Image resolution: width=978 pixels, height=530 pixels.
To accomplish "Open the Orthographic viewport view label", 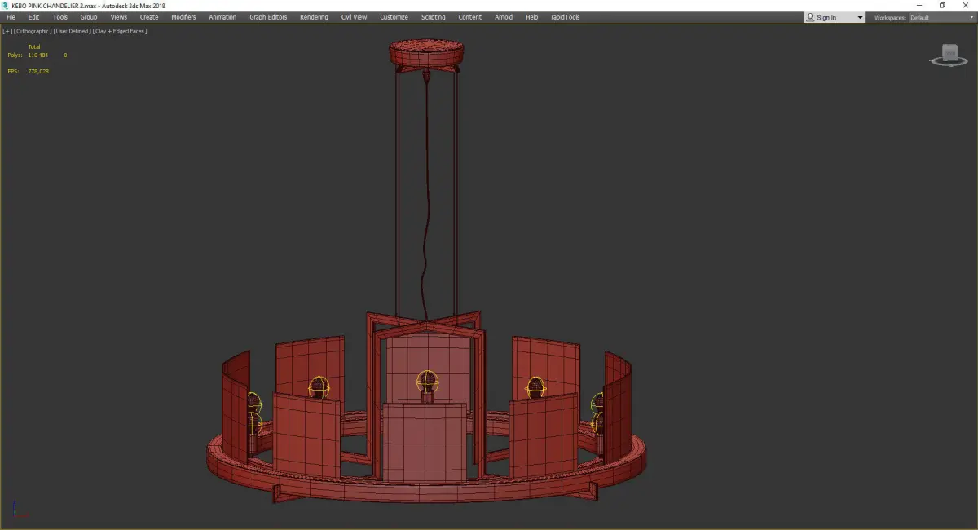I will pyautogui.click(x=33, y=31).
